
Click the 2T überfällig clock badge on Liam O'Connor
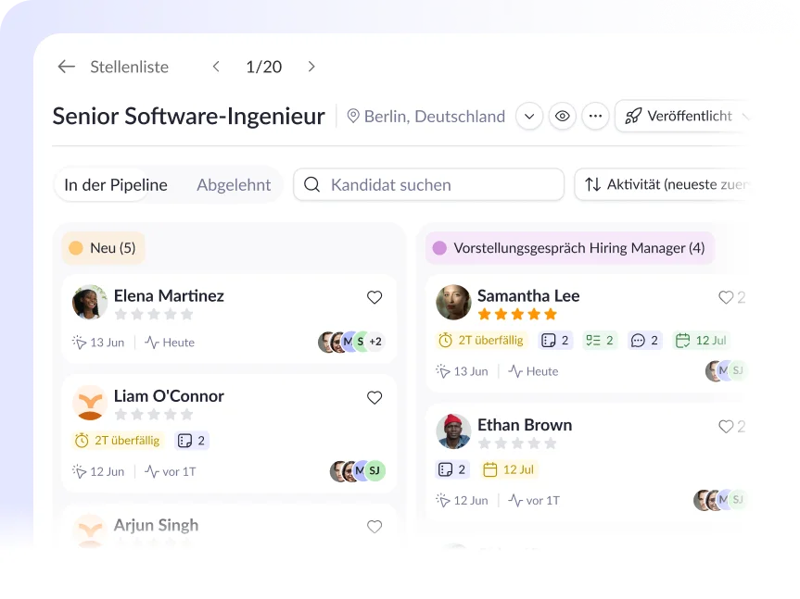(118, 441)
